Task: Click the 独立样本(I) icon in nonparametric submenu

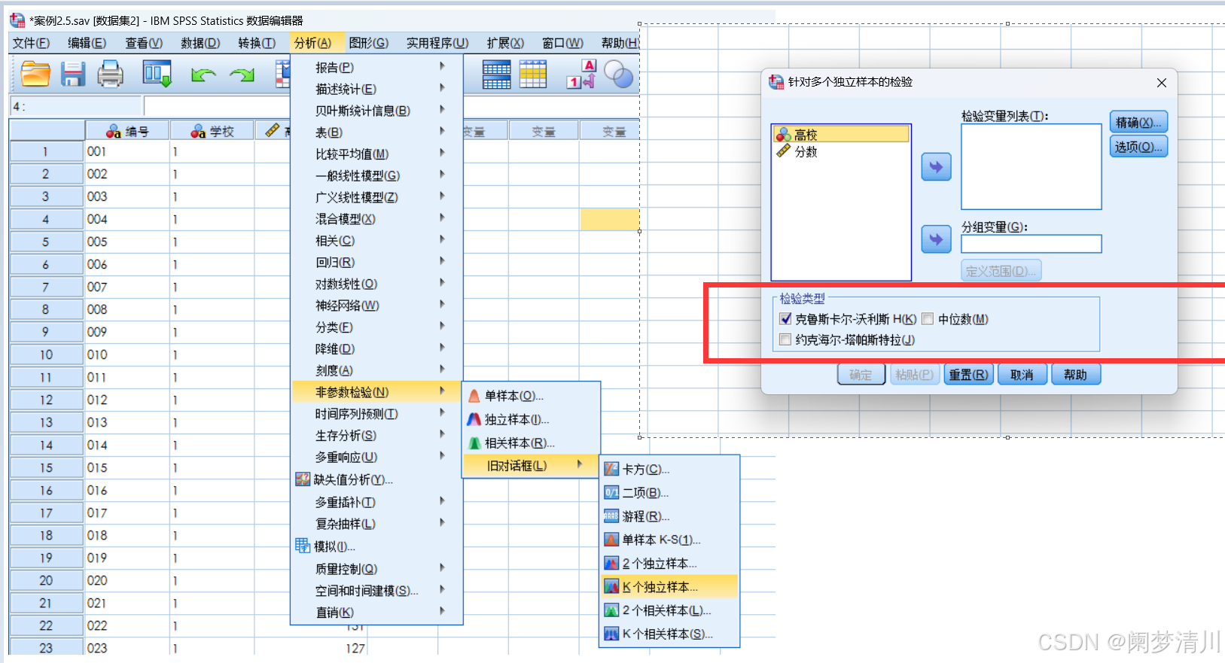Action: (474, 419)
